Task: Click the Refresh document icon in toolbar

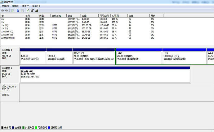Action: coord(28,11)
